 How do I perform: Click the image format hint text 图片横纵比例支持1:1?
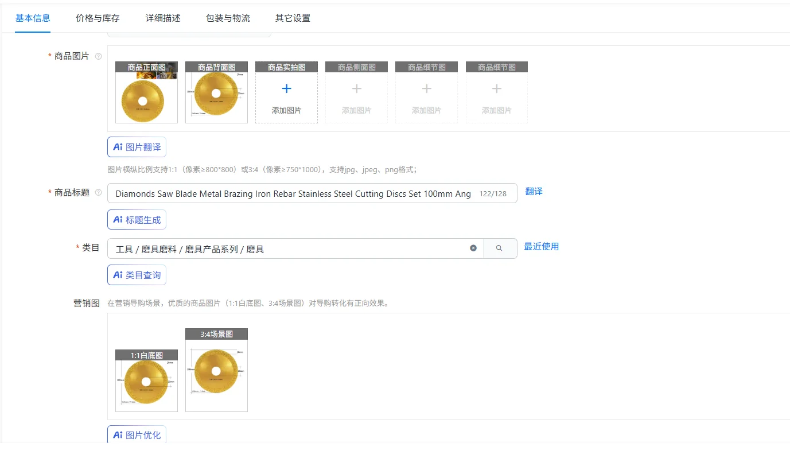pyautogui.click(x=262, y=169)
